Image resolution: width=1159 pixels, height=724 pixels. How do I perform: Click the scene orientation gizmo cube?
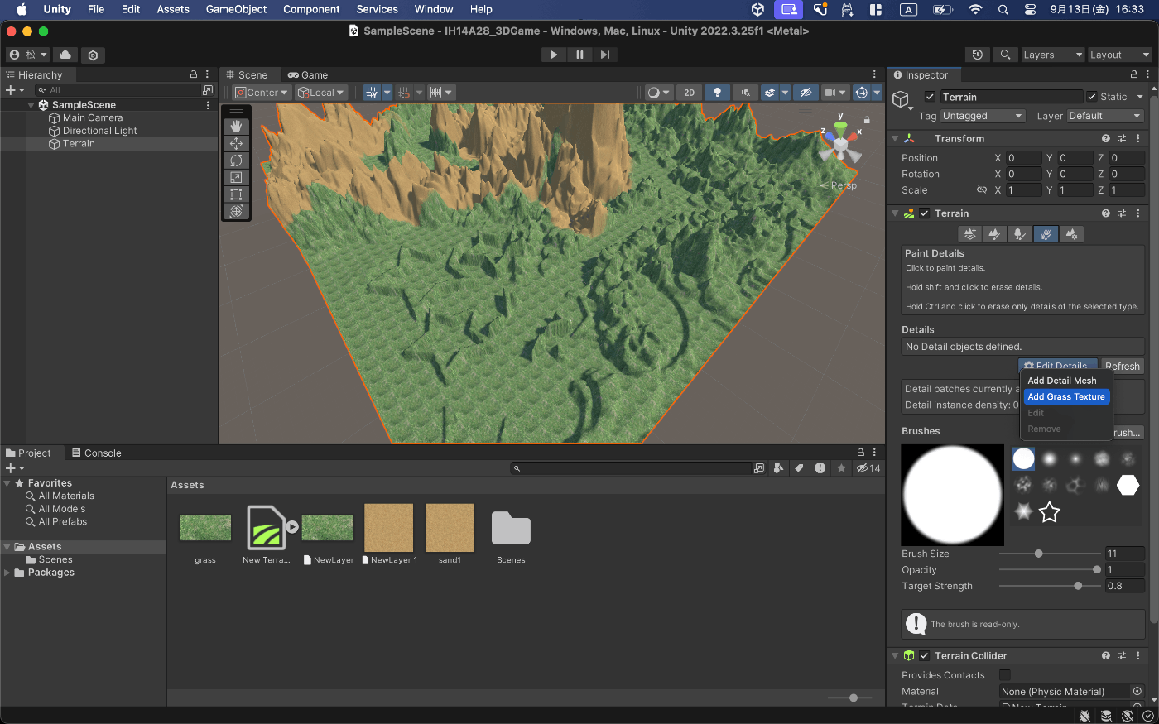[841, 146]
